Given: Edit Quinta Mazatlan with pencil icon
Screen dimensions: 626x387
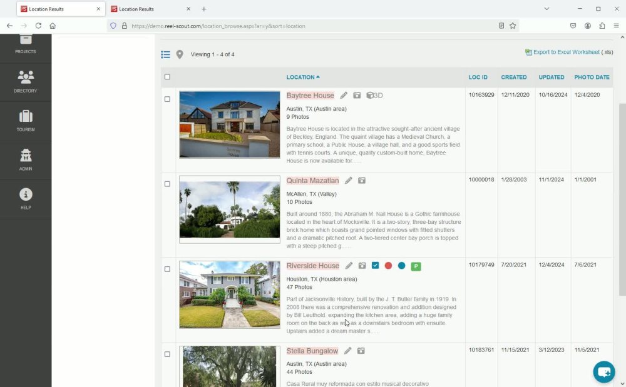Looking at the screenshot, I should (349, 181).
